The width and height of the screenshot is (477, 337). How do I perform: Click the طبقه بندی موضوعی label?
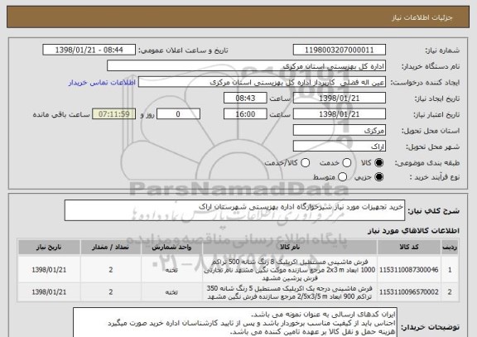(x=427, y=163)
